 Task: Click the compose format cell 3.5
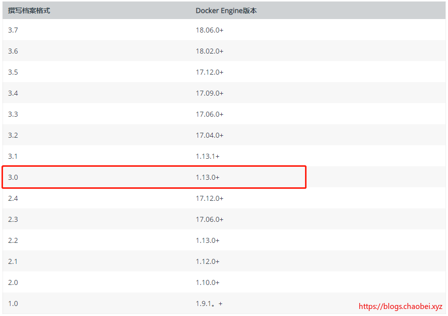13,72
